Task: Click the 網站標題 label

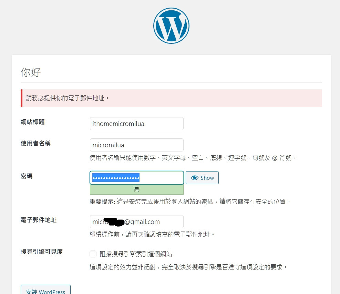Action: click(x=33, y=122)
